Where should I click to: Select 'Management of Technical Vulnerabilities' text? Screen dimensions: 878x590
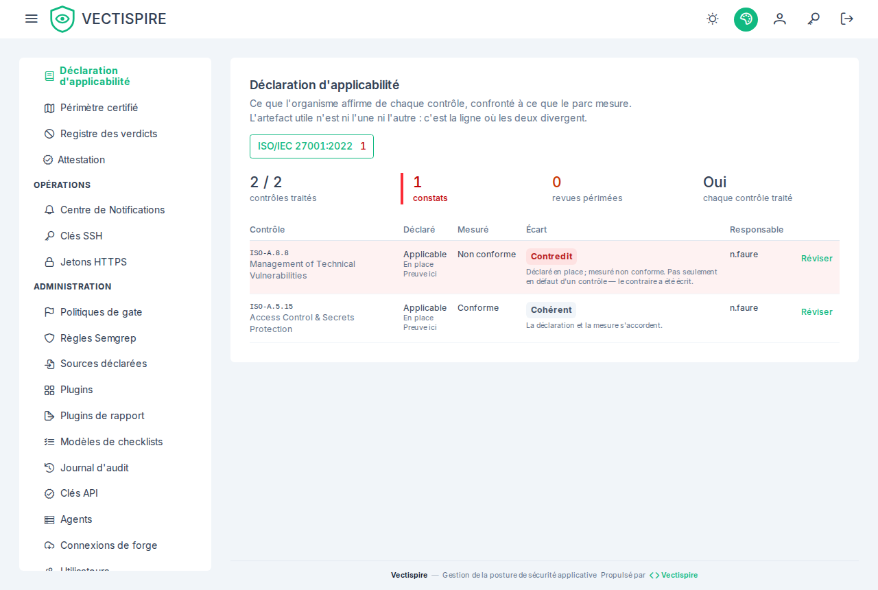[302, 270]
